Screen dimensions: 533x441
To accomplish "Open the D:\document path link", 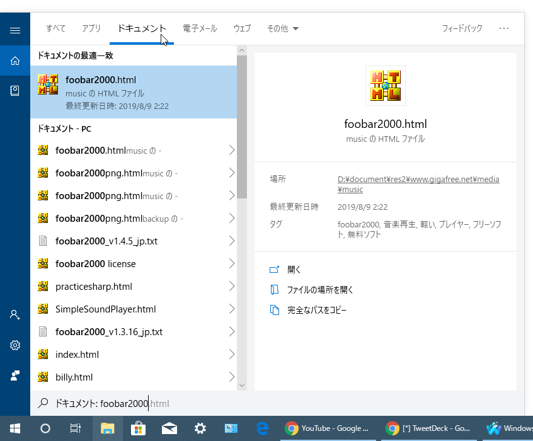I will click(418, 184).
